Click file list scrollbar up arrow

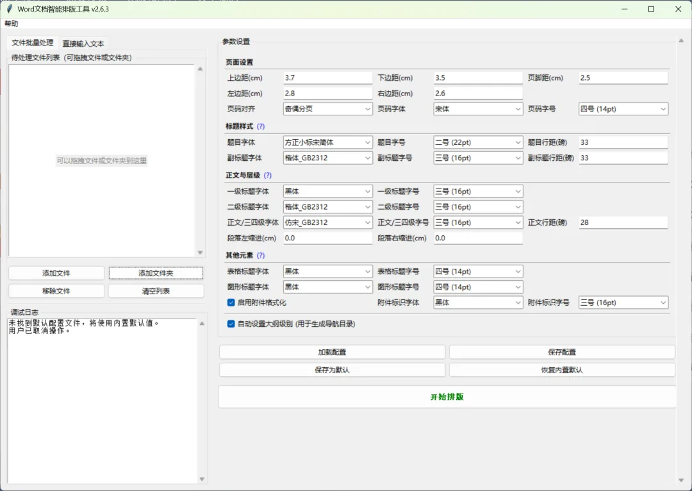pyautogui.click(x=201, y=69)
